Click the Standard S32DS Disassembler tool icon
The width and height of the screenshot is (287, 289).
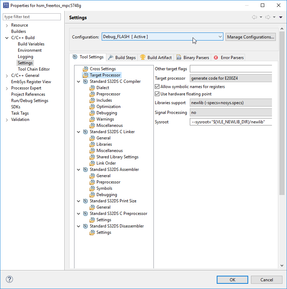pos(86,226)
